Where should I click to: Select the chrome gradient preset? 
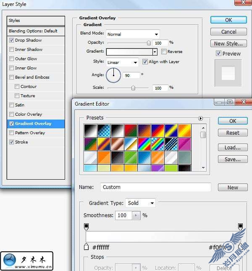coord(131,144)
